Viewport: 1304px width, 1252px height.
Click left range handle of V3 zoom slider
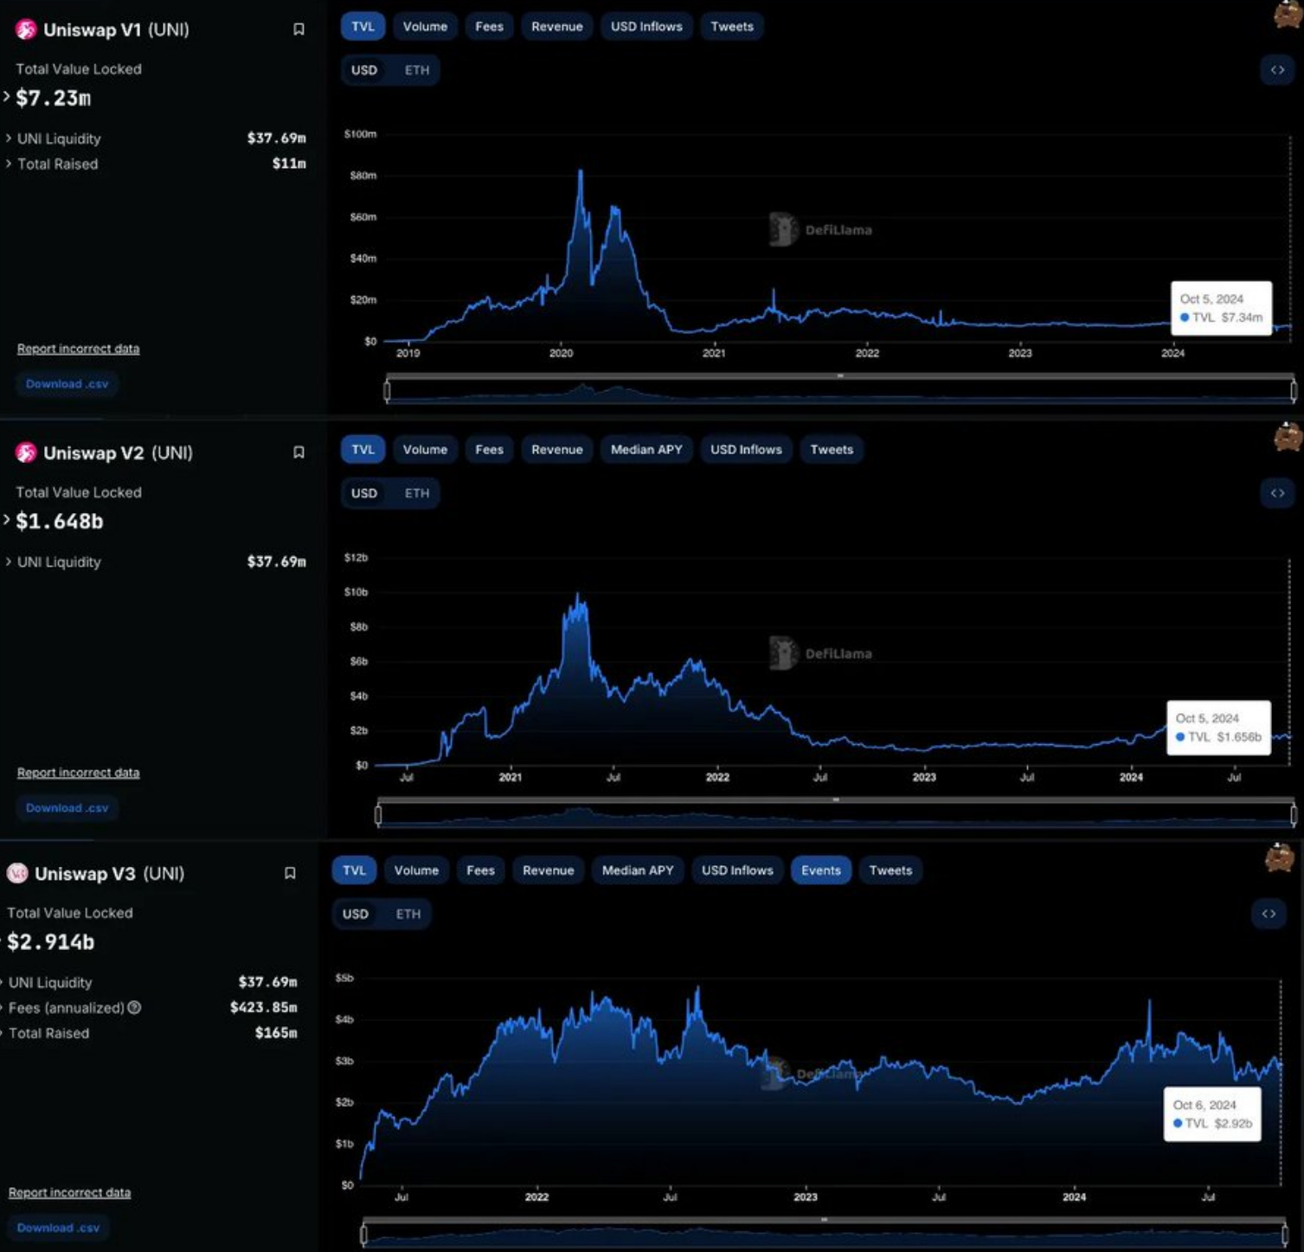(364, 1236)
